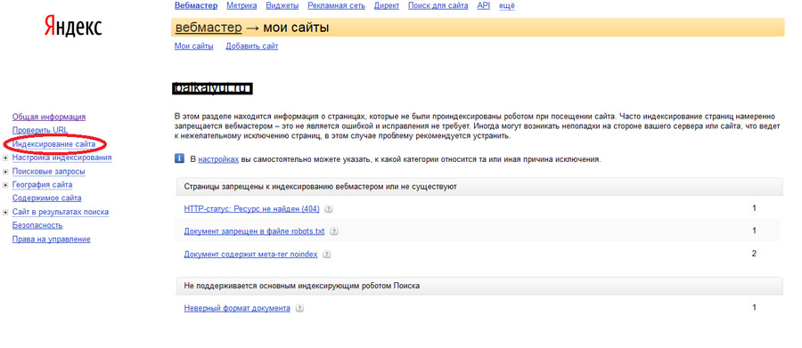Expand Поисковые запросы tree node
This screenshot has height=348, width=802.
coord(5,172)
